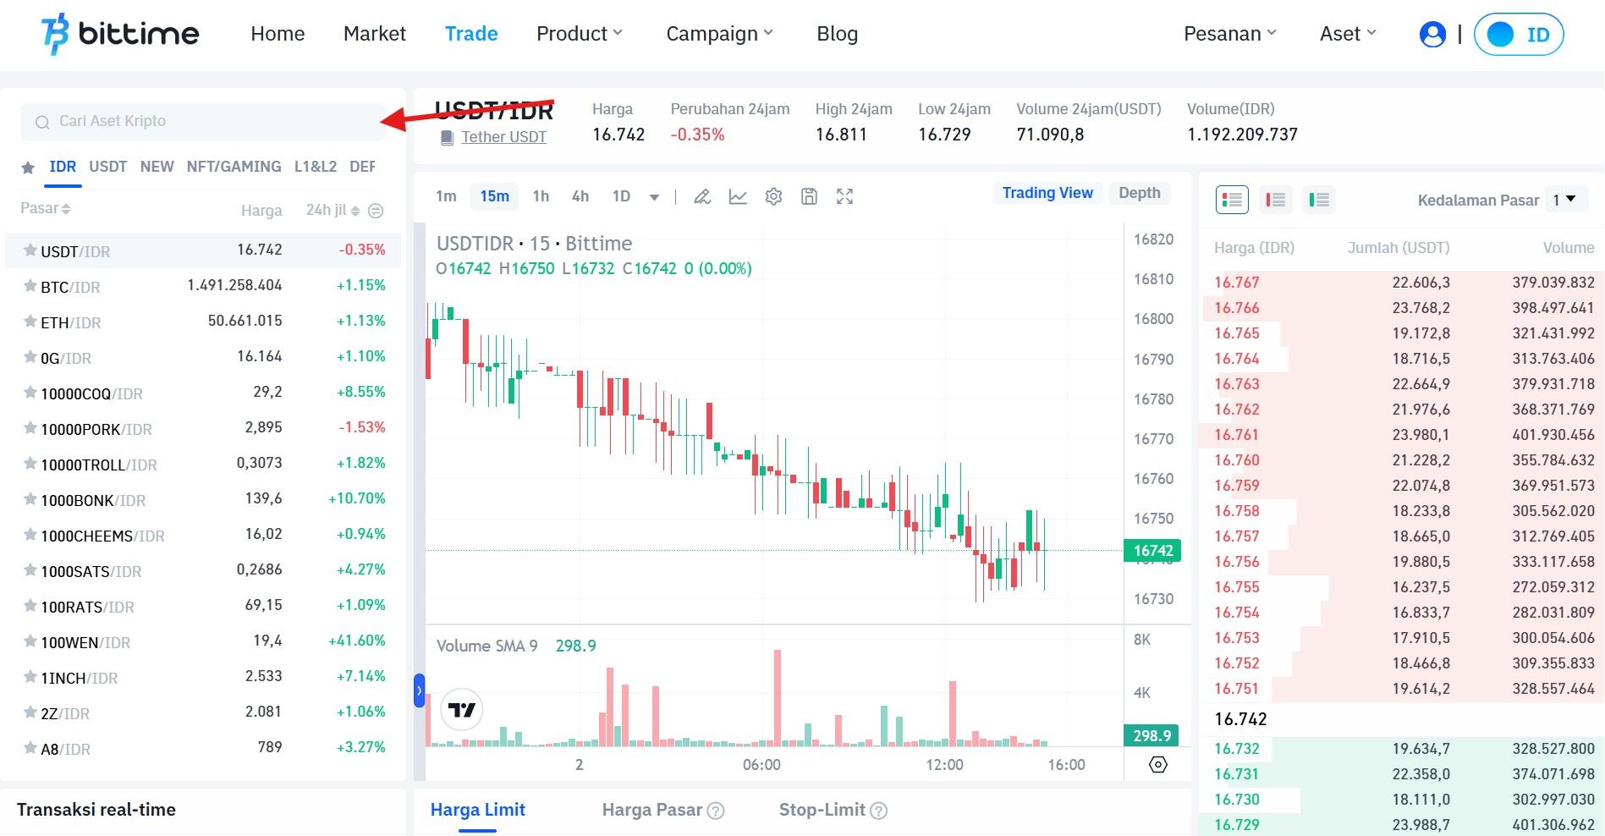Open Kedalaman Pasar depth dropdown
The width and height of the screenshot is (1605, 836).
pos(1564,200)
